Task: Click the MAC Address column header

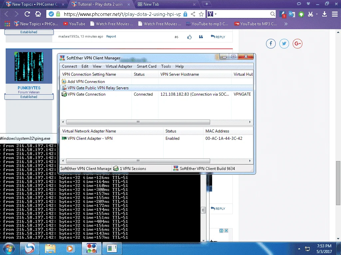Action: tap(228, 131)
